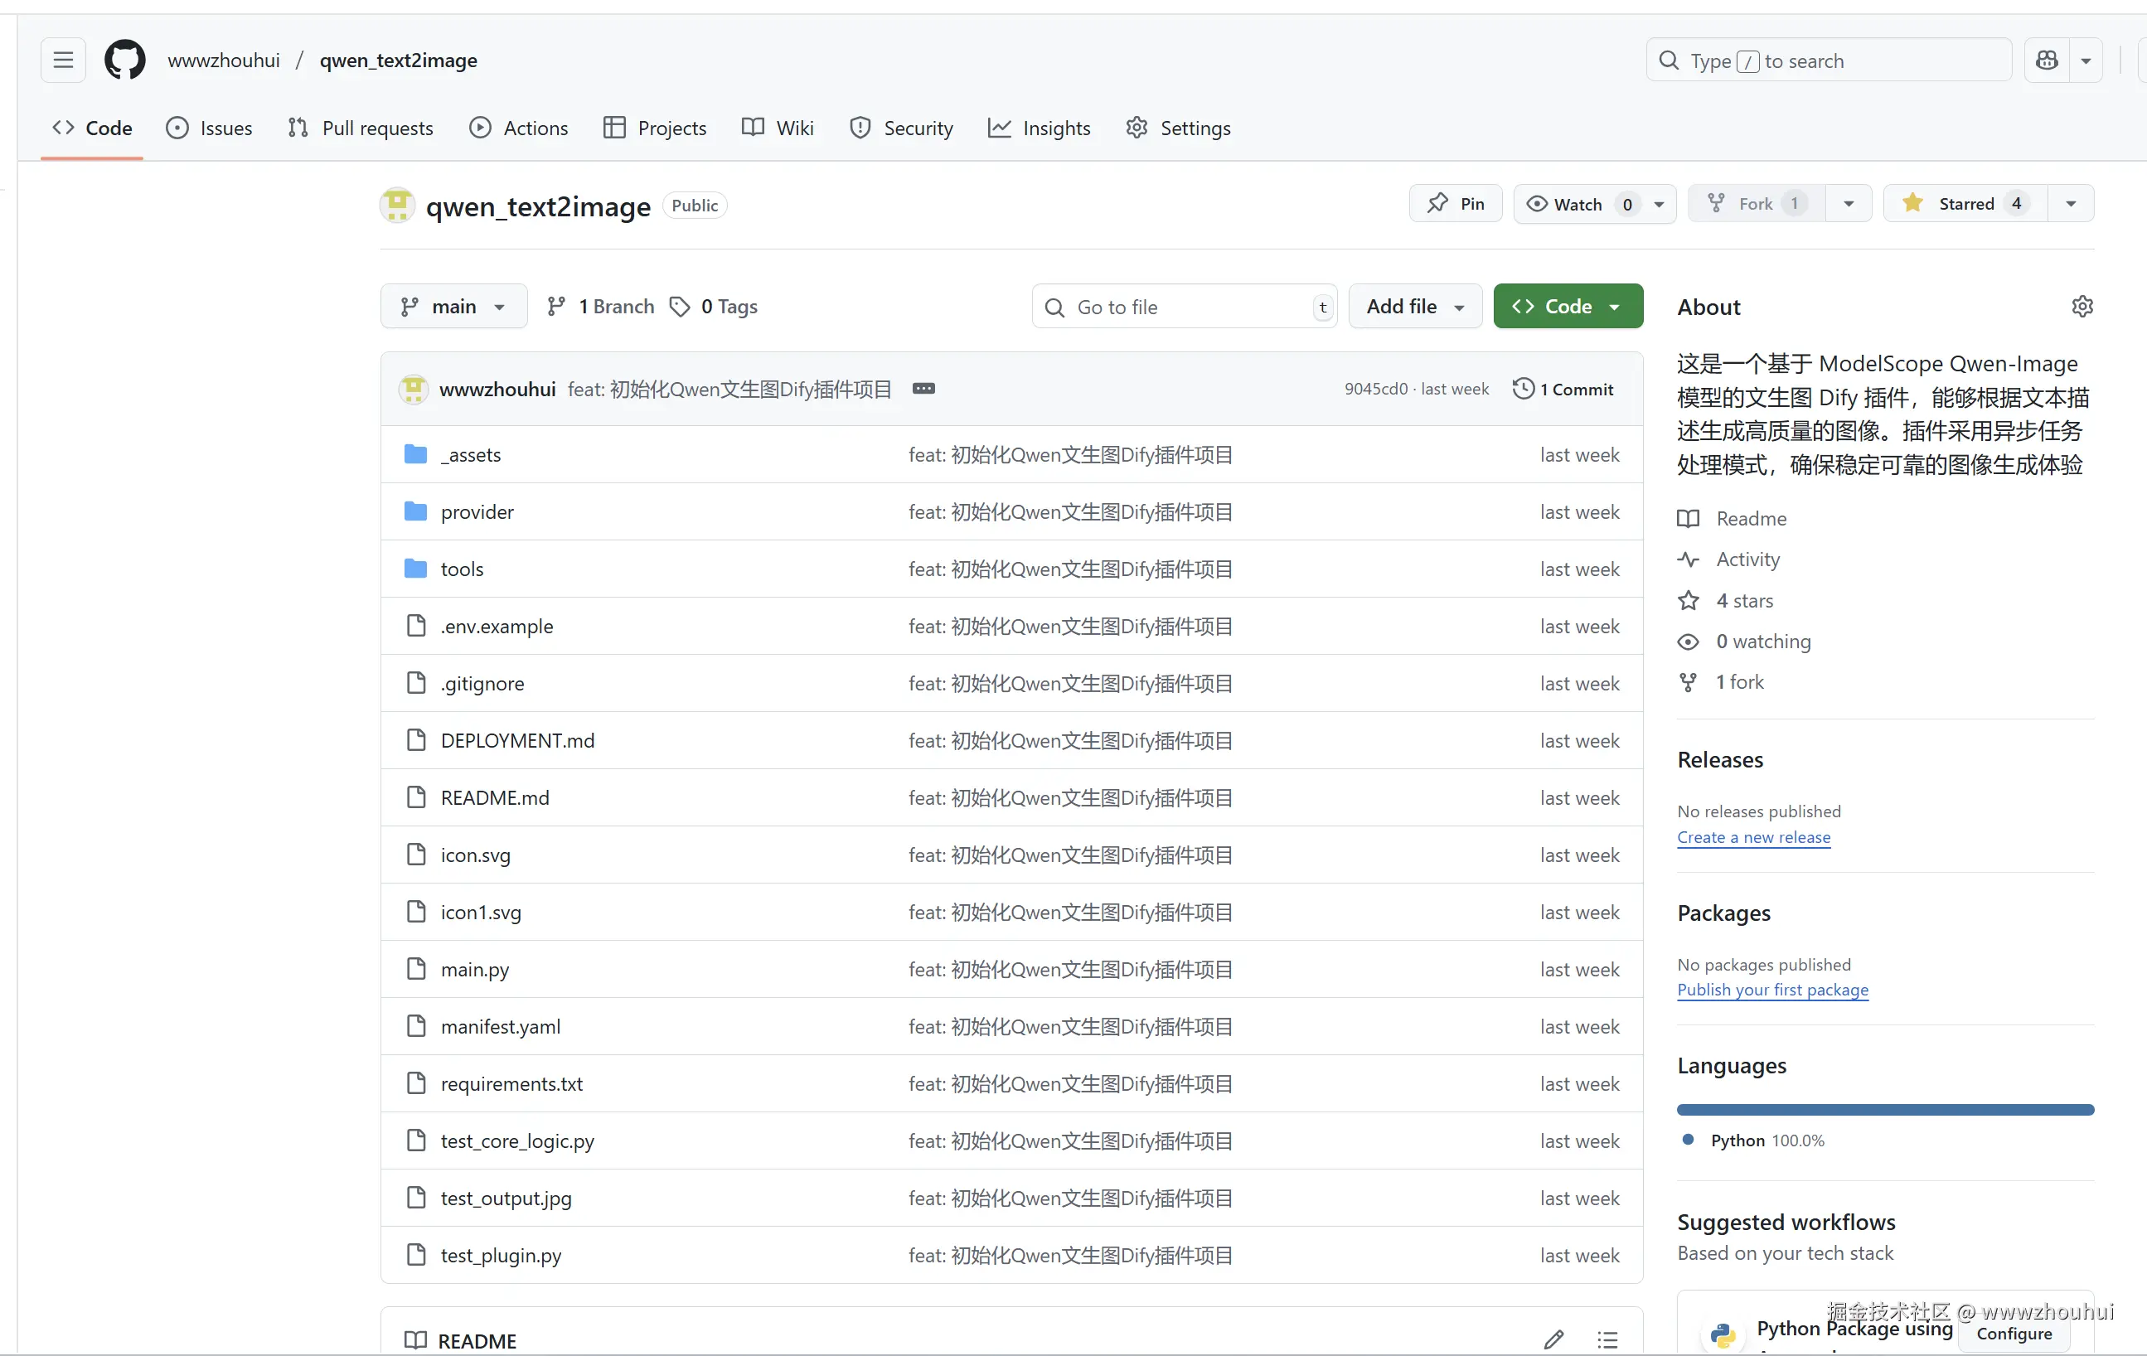Open the Code tab
This screenshot has height=1356, width=2147.
(x=92, y=128)
